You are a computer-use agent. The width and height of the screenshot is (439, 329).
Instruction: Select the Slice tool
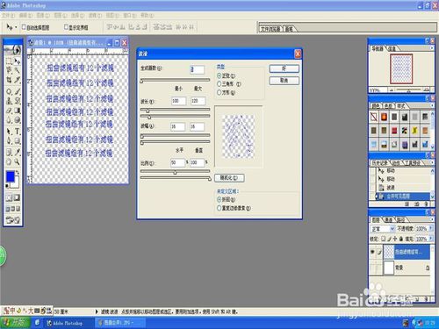tap(18, 80)
